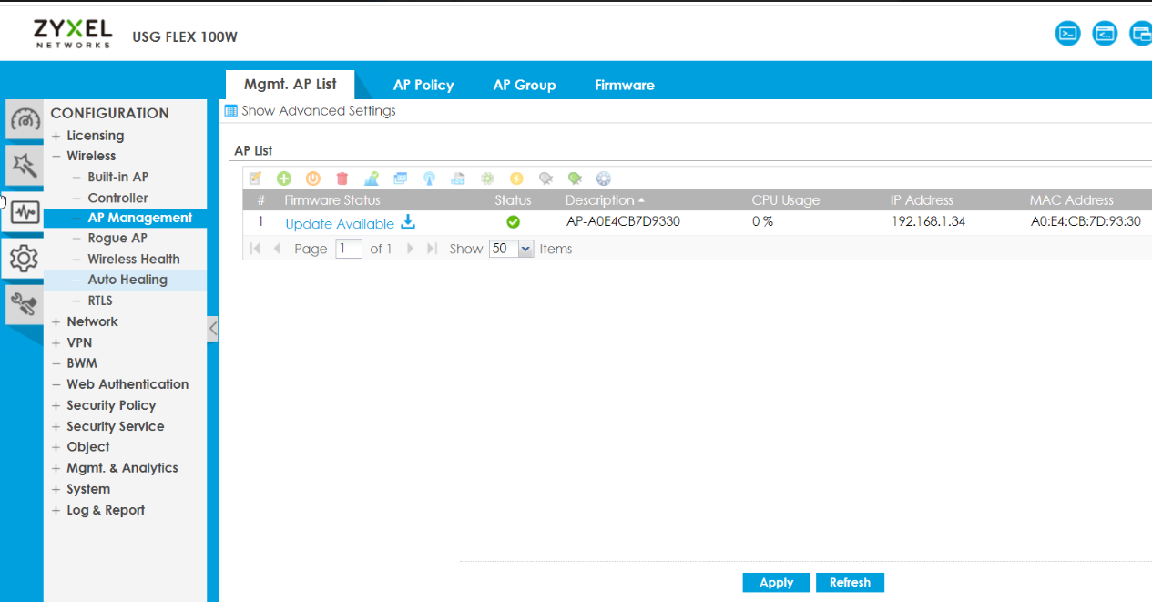The width and height of the screenshot is (1152, 602).
Task: Open the Monitor panel icon in the sidebar
Action: pos(24,213)
